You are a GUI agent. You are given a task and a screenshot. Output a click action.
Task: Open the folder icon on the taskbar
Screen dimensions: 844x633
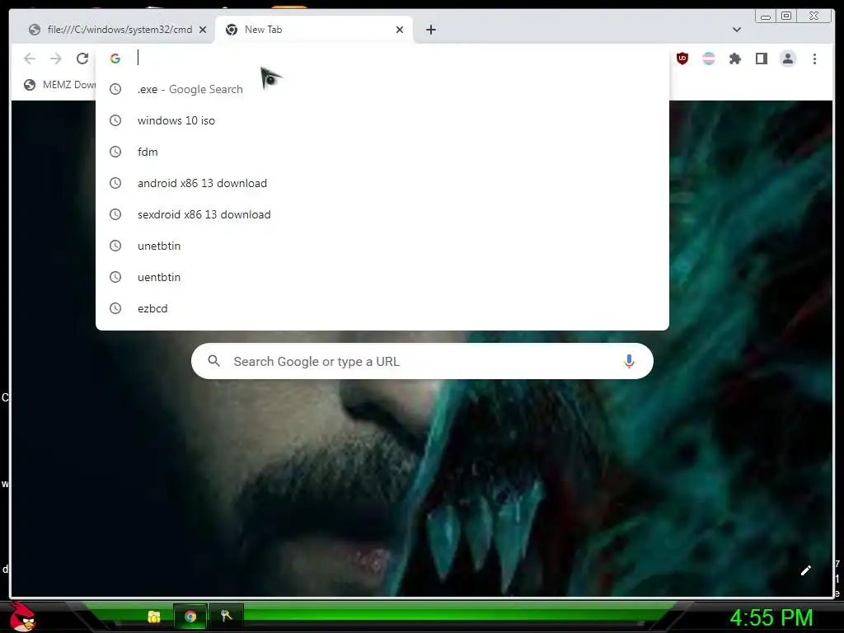click(x=154, y=617)
